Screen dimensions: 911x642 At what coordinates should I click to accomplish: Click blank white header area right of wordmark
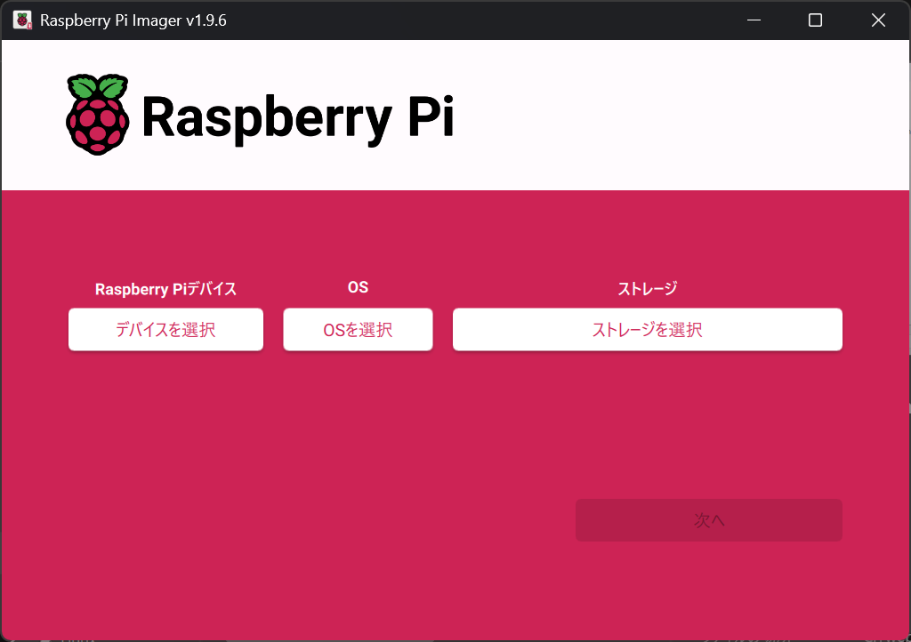pos(676,116)
